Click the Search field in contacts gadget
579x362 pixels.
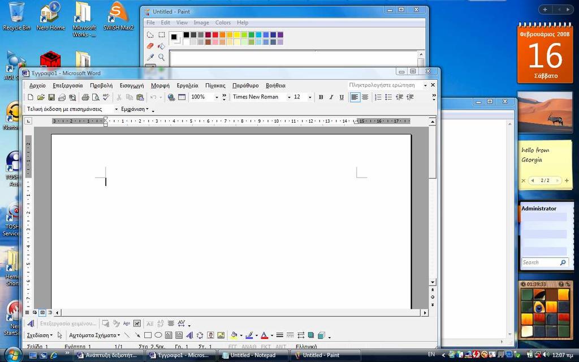point(545,262)
